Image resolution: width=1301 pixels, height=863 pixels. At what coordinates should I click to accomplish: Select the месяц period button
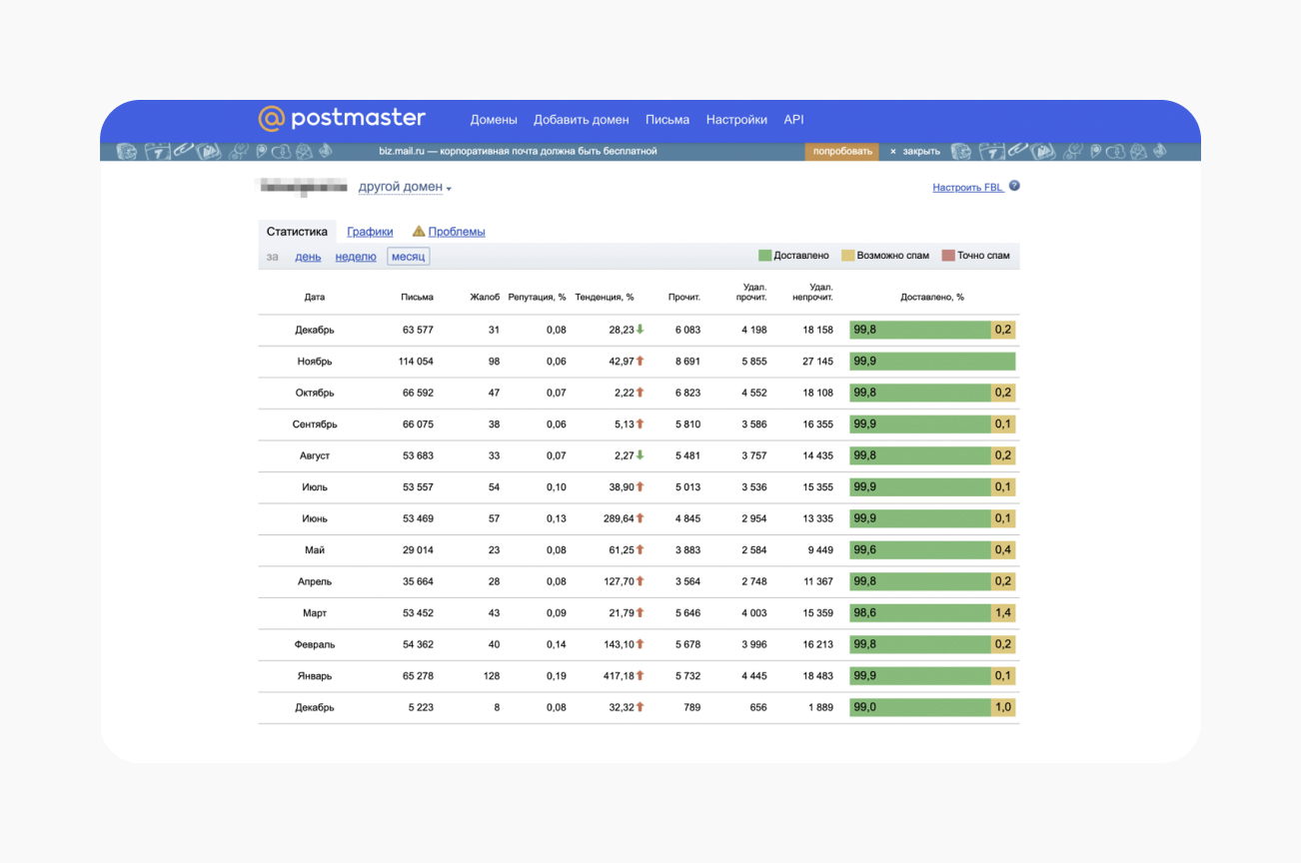pyautogui.click(x=408, y=257)
